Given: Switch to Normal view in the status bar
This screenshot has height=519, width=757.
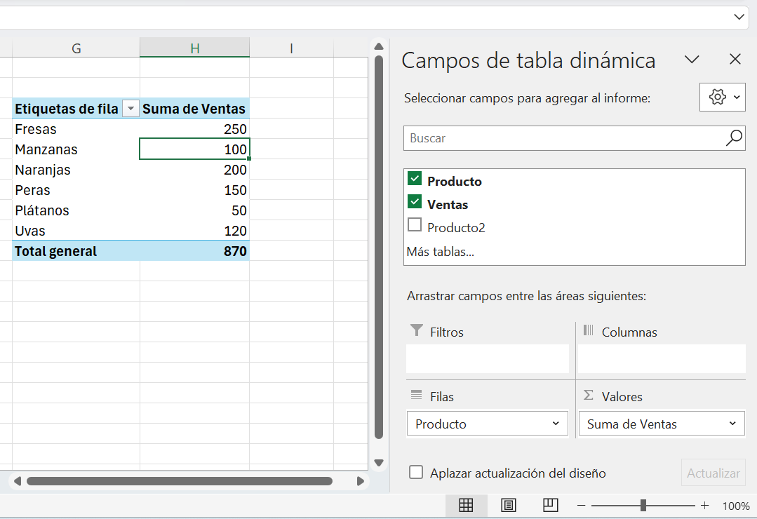Looking at the screenshot, I should point(466,505).
